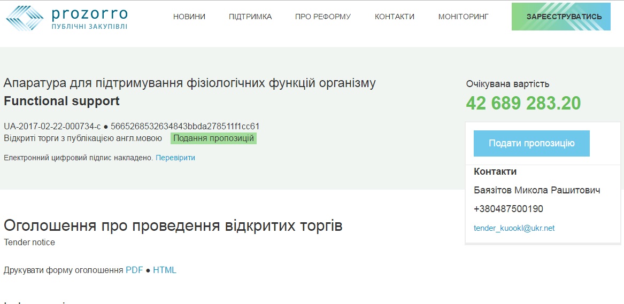Click the 'prozorro' wordmark in the header
This screenshot has width=624, height=304.
(x=89, y=13)
